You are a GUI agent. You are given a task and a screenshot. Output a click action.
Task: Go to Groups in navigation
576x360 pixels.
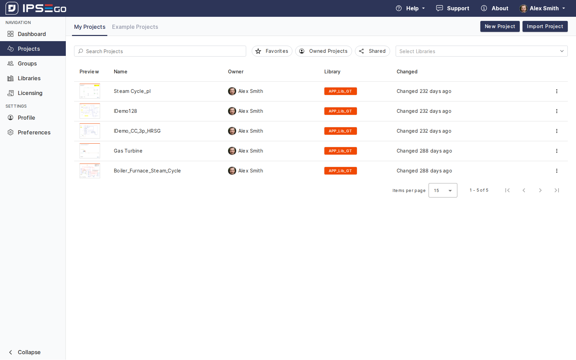(27, 63)
